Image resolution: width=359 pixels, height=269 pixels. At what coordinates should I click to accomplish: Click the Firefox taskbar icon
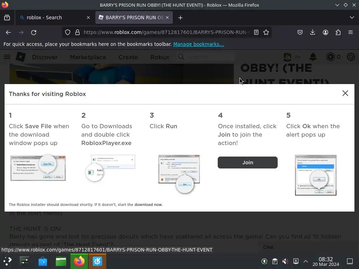point(79,261)
